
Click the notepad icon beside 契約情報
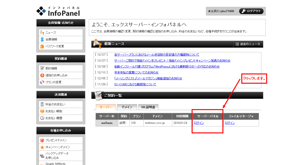coord(42,68)
